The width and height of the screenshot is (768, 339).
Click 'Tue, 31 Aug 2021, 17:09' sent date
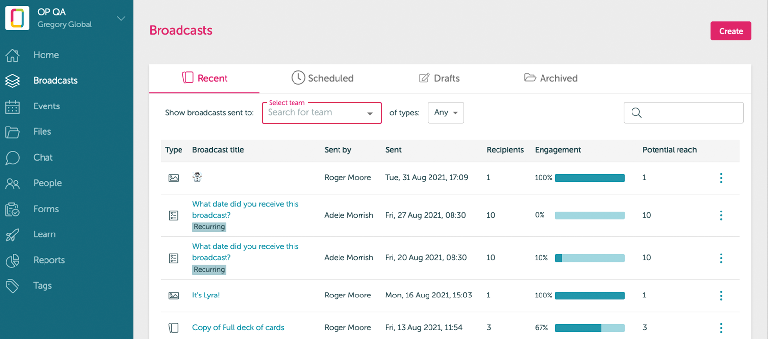[x=427, y=177]
